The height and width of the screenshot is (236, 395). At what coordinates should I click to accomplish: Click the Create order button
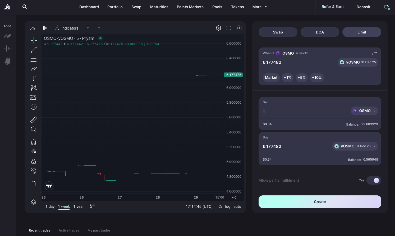(320, 202)
